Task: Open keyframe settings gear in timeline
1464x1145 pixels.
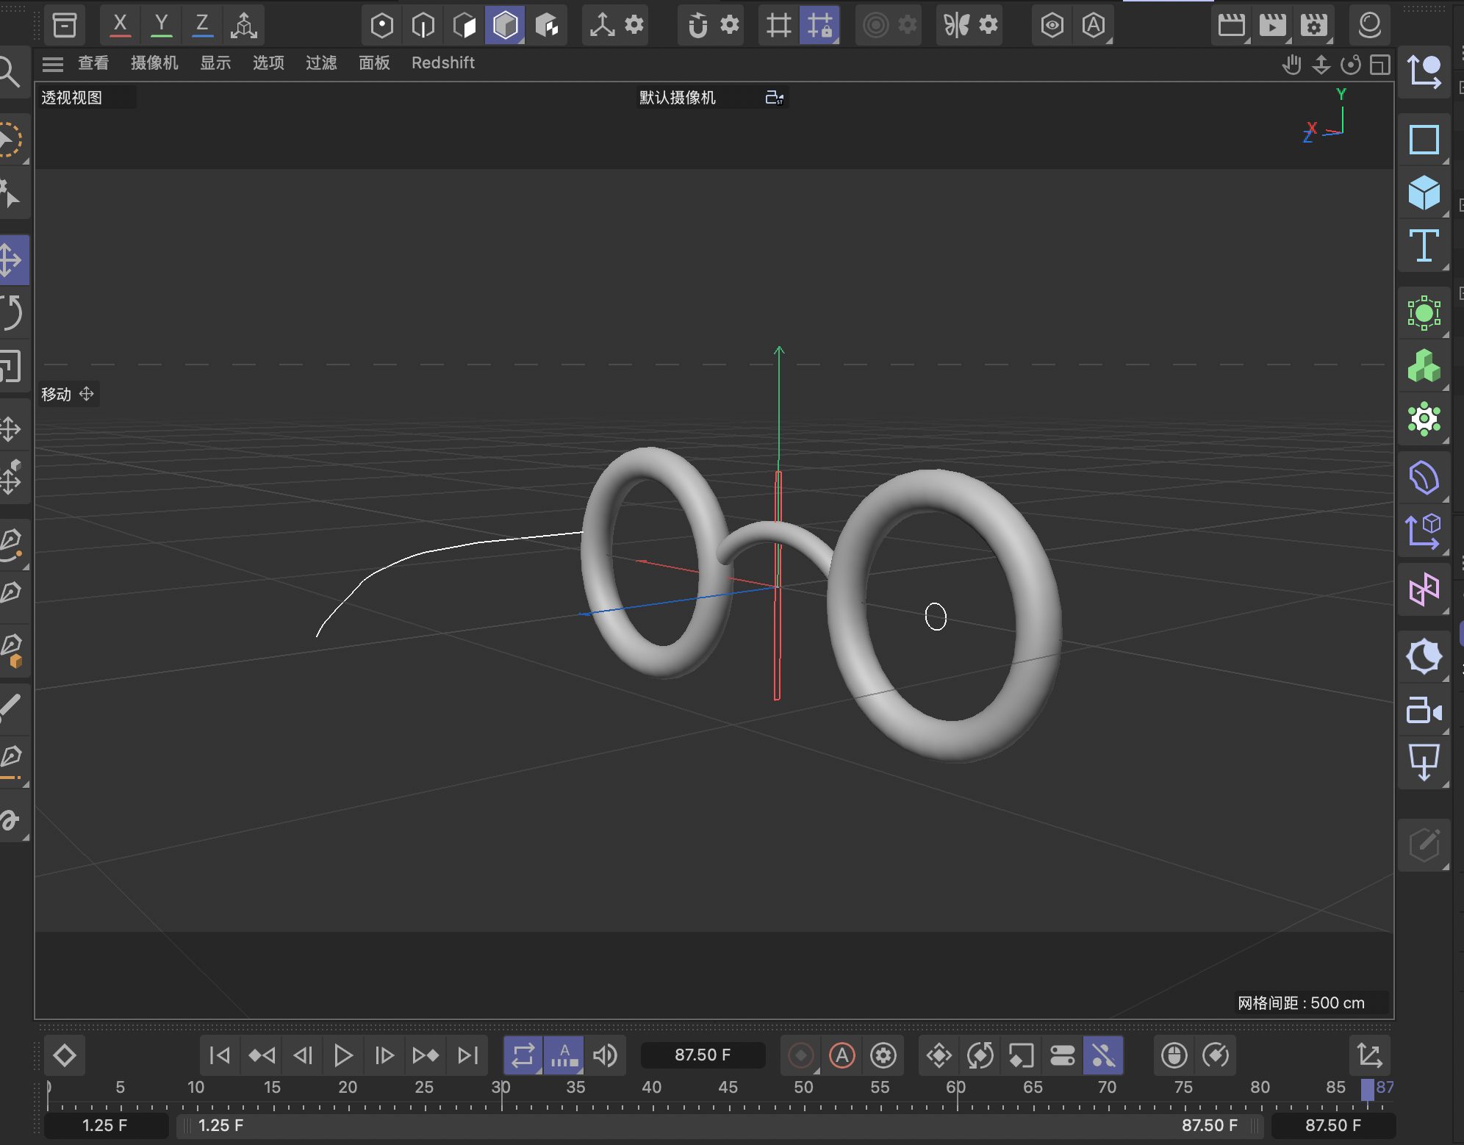Action: click(x=883, y=1055)
